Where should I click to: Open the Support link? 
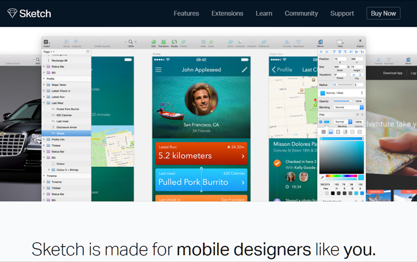[x=342, y=13]
